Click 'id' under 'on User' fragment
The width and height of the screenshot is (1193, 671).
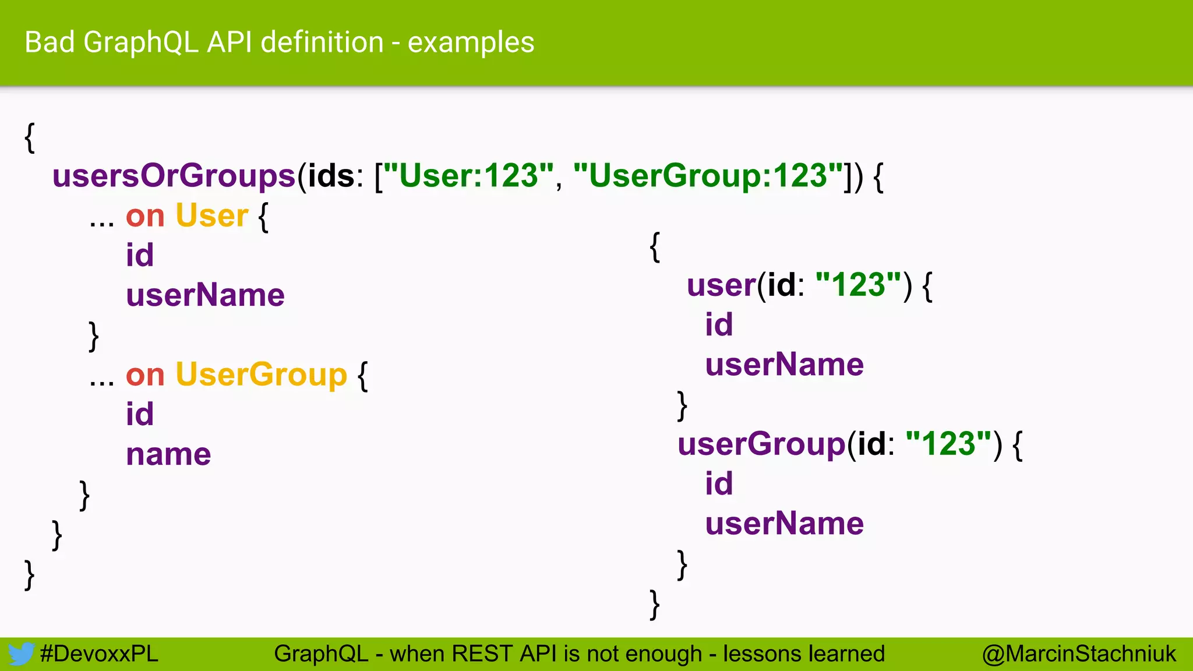140,255
